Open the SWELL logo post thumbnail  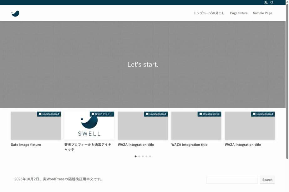point(89,126)
